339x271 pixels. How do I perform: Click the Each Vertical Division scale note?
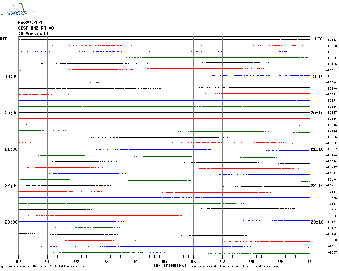pyautogui.click(x=47, y=266)
